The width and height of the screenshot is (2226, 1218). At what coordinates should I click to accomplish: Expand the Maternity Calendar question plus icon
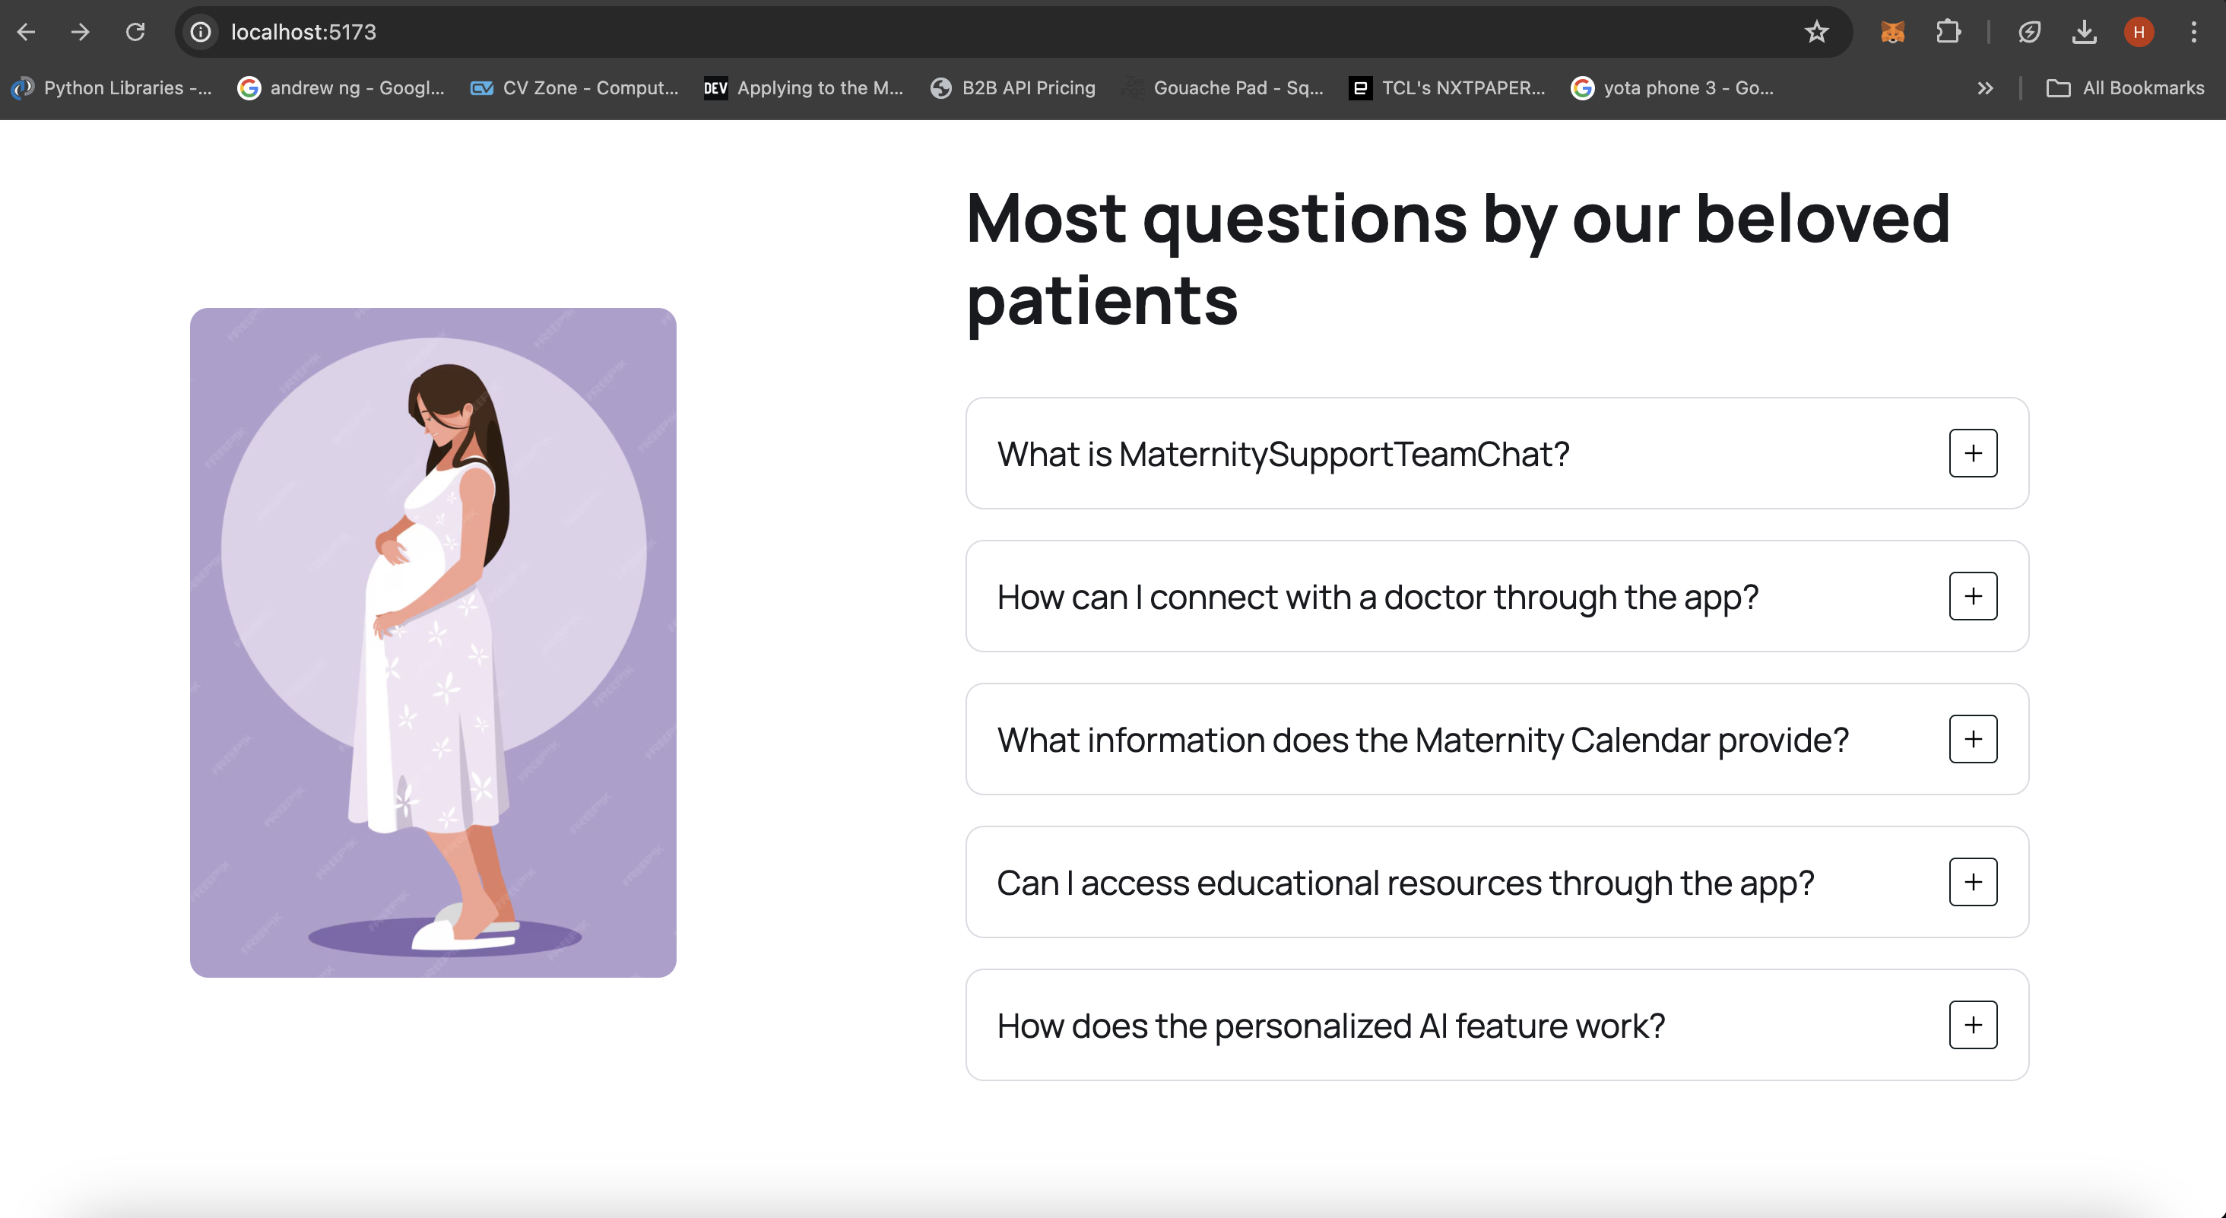point(1973,739)
